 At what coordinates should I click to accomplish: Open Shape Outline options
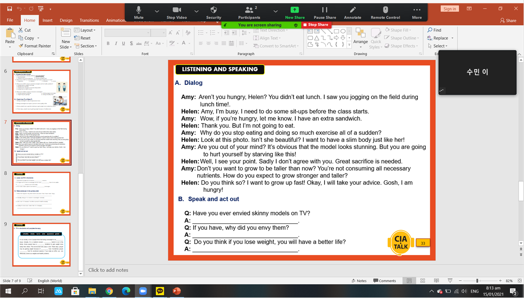pyautogui.click(x=401, y=38)
